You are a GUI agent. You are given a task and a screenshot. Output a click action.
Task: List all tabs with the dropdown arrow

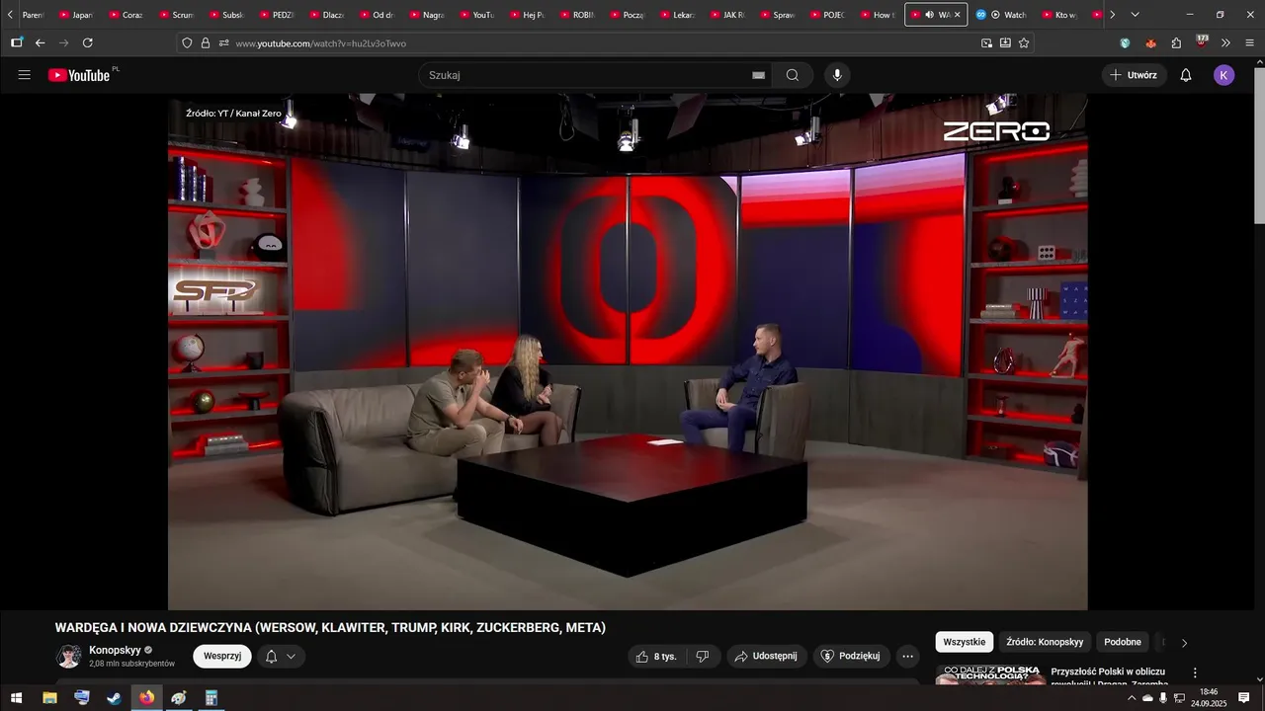tap(1135, 15)
